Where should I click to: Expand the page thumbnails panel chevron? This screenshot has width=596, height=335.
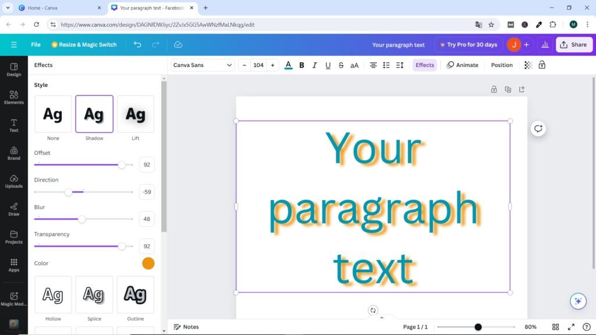pos(381,318)
